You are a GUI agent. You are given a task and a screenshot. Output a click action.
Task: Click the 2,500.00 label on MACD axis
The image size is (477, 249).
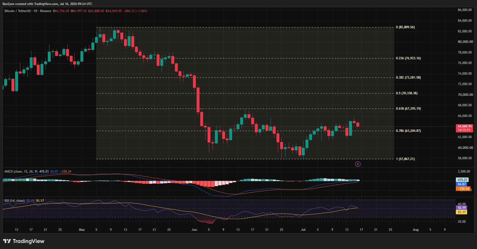click(464, 171)
